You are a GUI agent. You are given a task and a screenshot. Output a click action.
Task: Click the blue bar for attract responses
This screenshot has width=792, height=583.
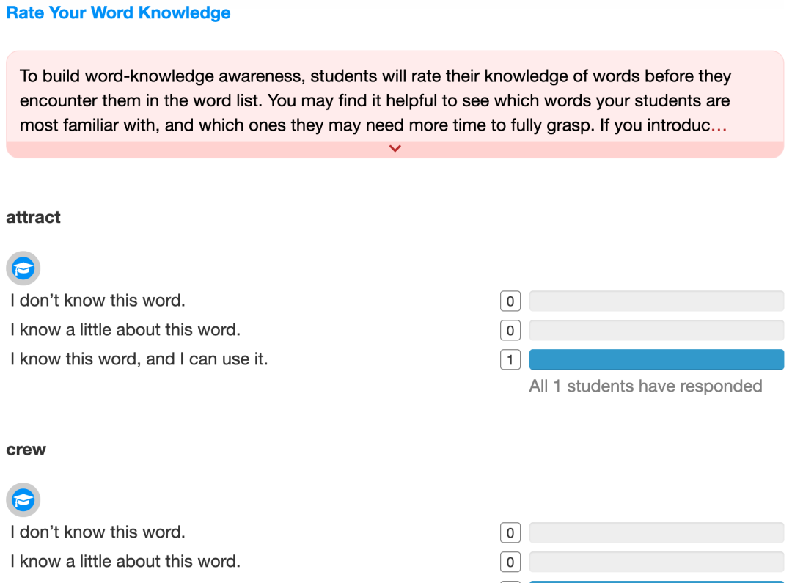pos(656,360)
